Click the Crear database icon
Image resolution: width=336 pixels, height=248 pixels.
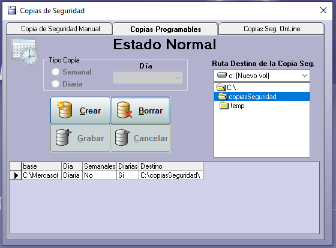65,110
